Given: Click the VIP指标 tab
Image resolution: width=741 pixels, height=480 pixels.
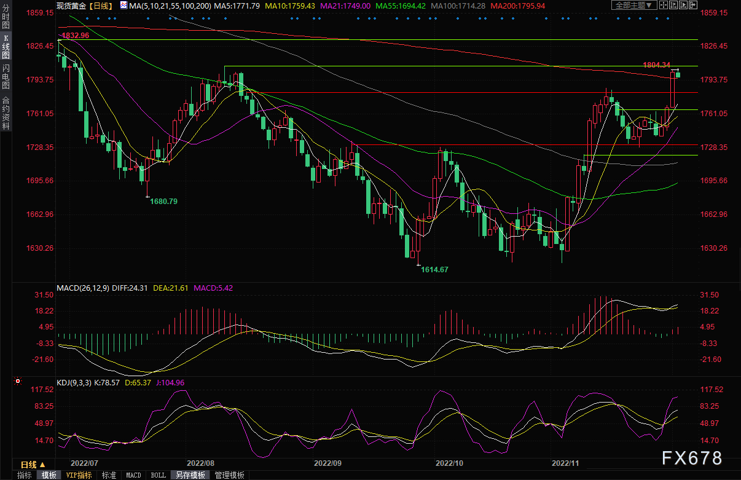Looking at the screenshot, I should (79, 475).
